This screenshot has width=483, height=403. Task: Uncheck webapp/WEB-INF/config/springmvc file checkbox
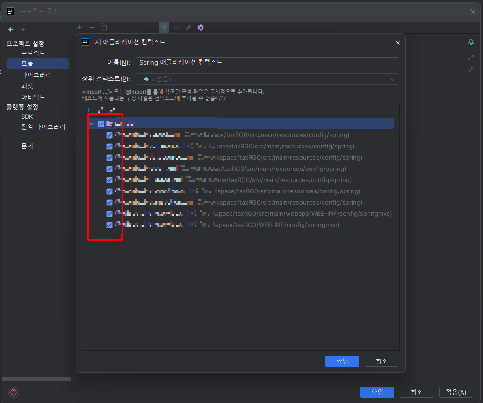coord(109,214)
